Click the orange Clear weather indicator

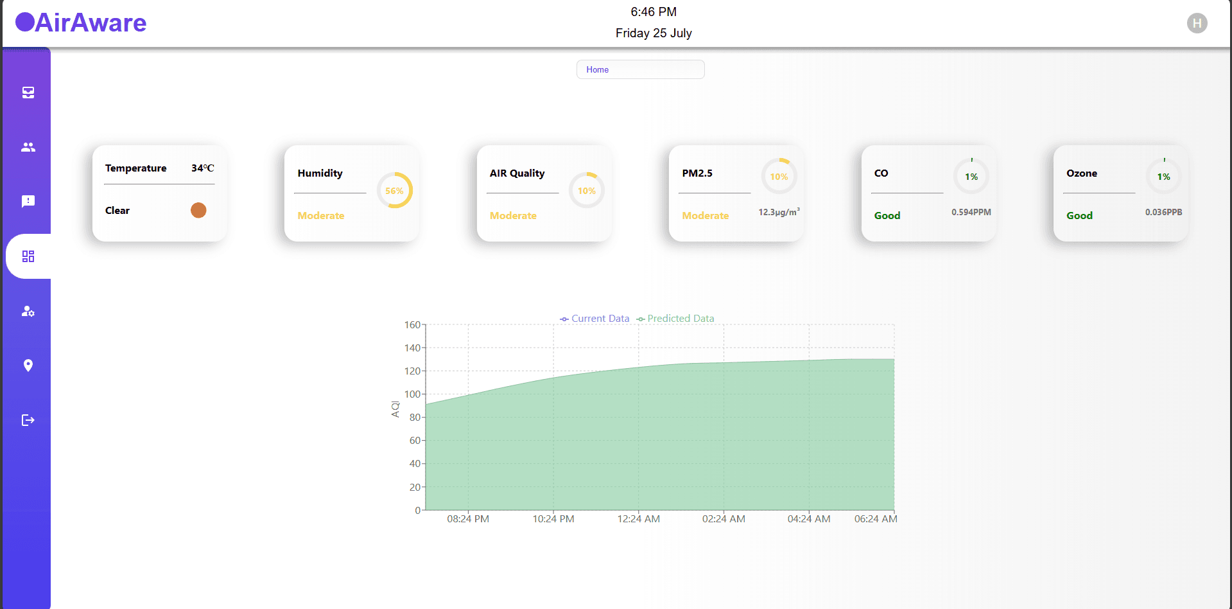(x=198, y=210)
